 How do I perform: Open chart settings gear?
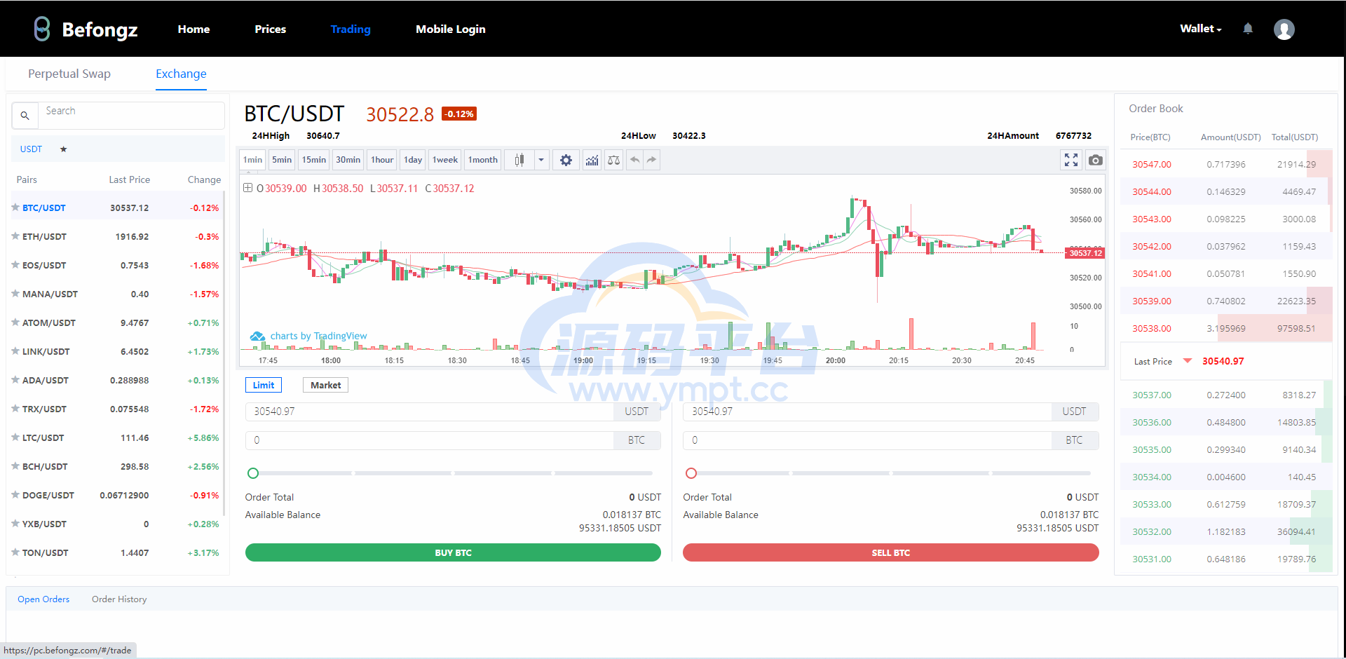566,160
